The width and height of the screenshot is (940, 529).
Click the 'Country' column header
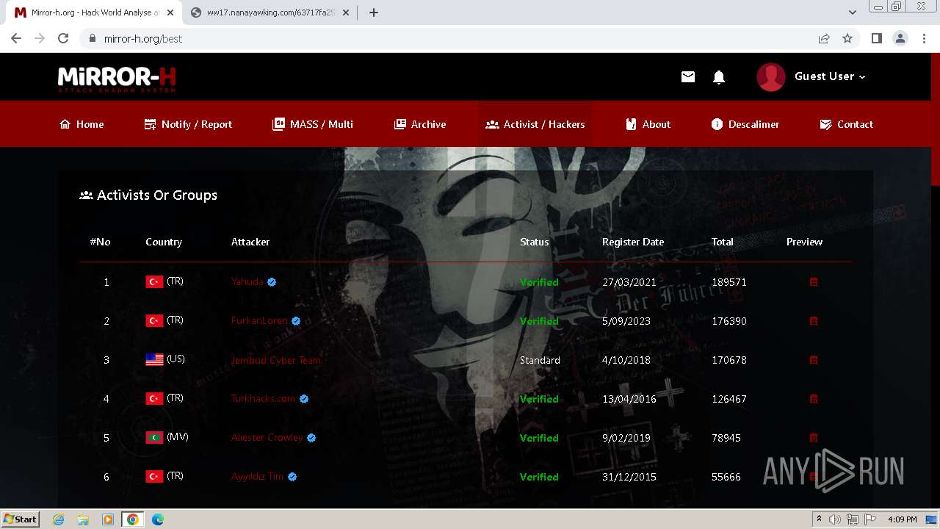(164, 242)
